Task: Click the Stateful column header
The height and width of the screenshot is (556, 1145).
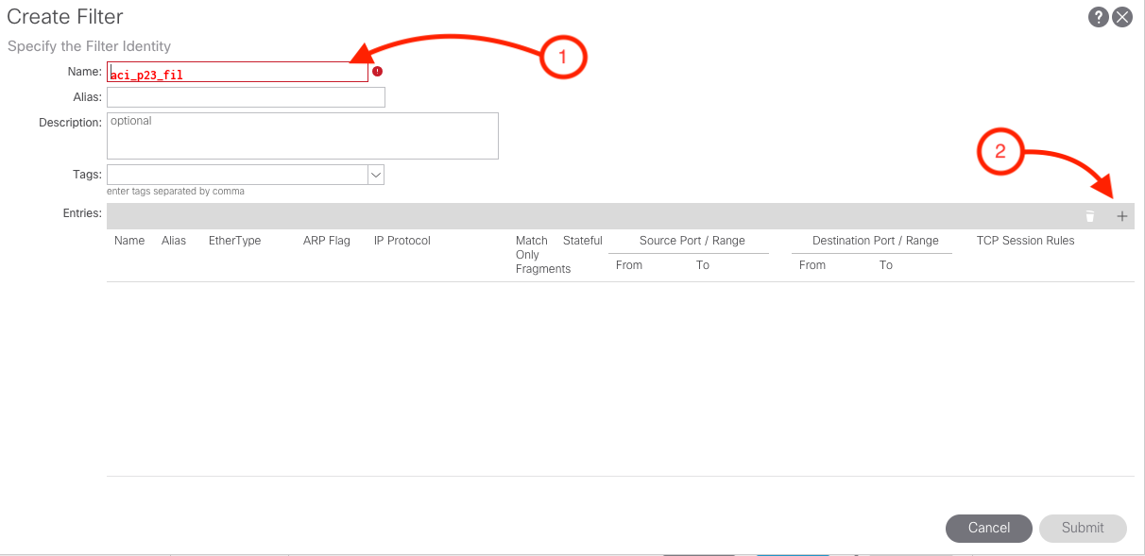Action: pyautogui.click(x=582, y=241)
